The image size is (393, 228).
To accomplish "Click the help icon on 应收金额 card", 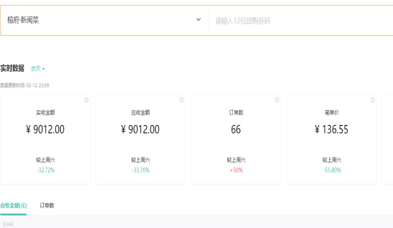I will pos(181,100).
